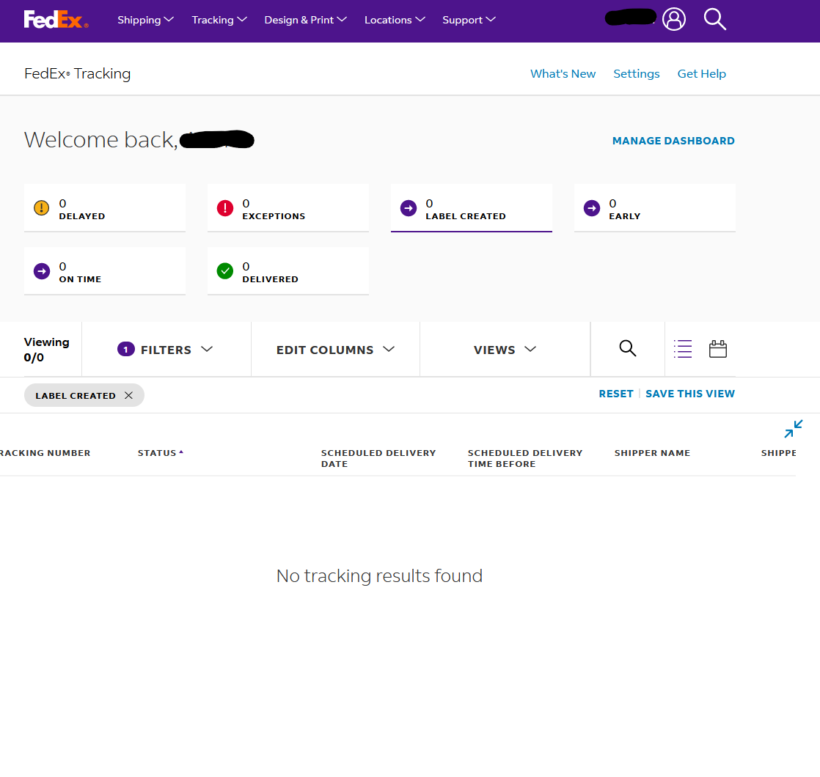Click the Manage Dashboard link
Screen dimensions: 820x777
[673, 141]
